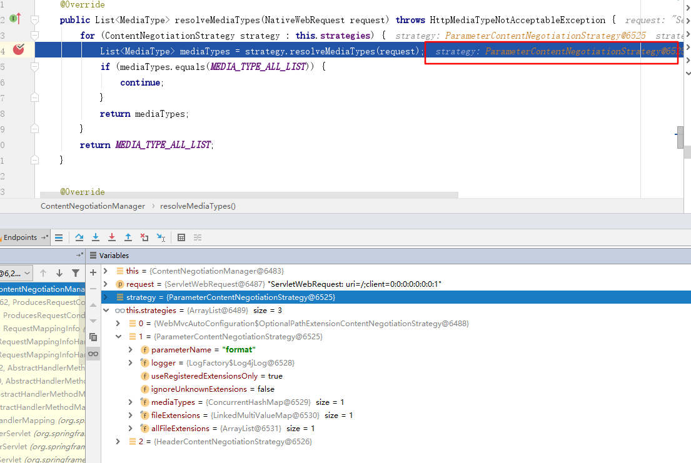
Task: Click the Step Over debugger icon
Action: (79, 237)
